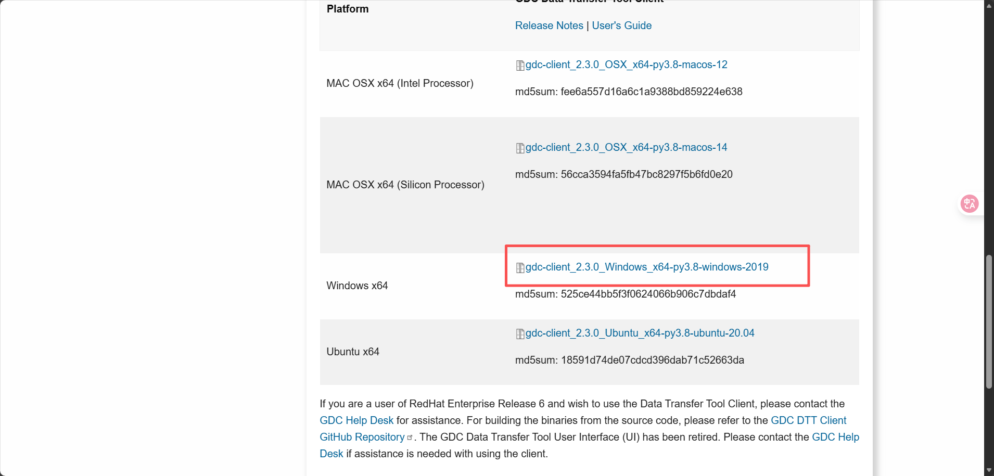Click the vertical scrollbar thumb

point(989,321)
